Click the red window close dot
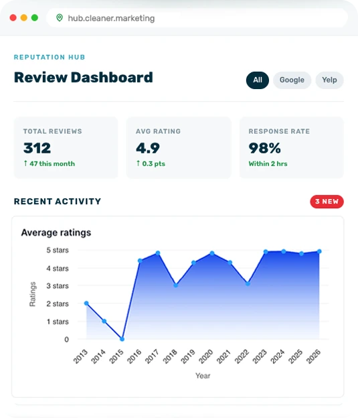Viewport: 358px width, 418px height. (13, 17)
